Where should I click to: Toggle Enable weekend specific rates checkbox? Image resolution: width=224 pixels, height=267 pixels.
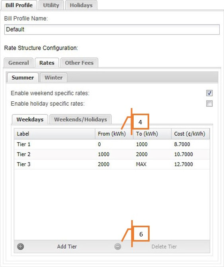click(209, 93)
